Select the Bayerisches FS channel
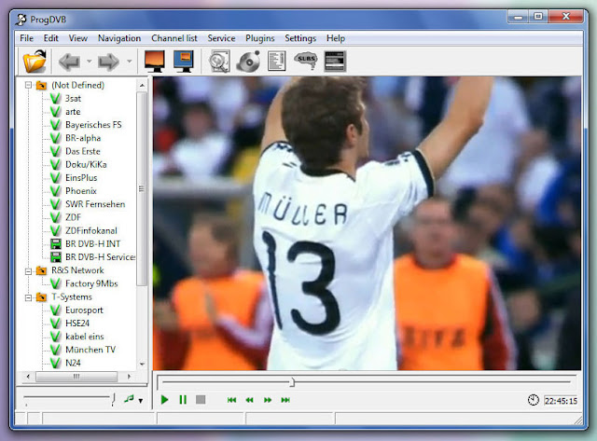Image resolution: width=597 pixels, height=441 pixels. pos(93,125)
